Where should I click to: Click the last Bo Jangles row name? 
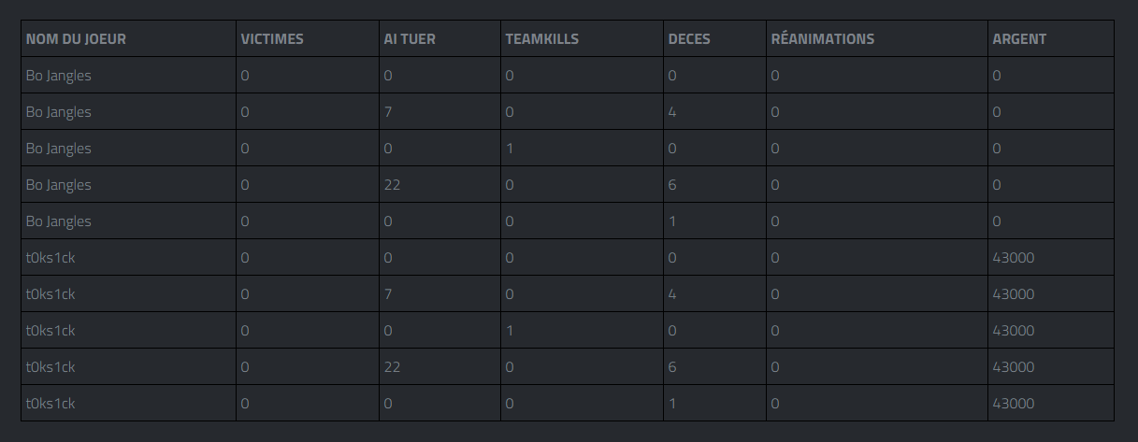coord(59,221)
